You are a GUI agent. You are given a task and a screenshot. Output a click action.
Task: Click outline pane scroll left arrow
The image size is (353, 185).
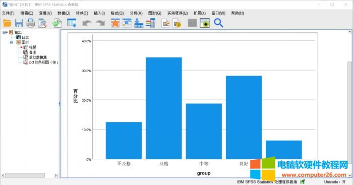coord(3,175)
